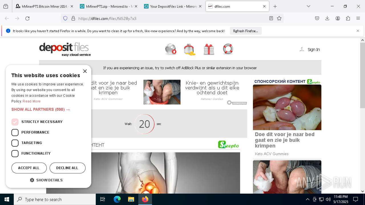365x205 pixels.
Task: Launch Microsoft Edge from the taskbar
Action: (117, 199)
